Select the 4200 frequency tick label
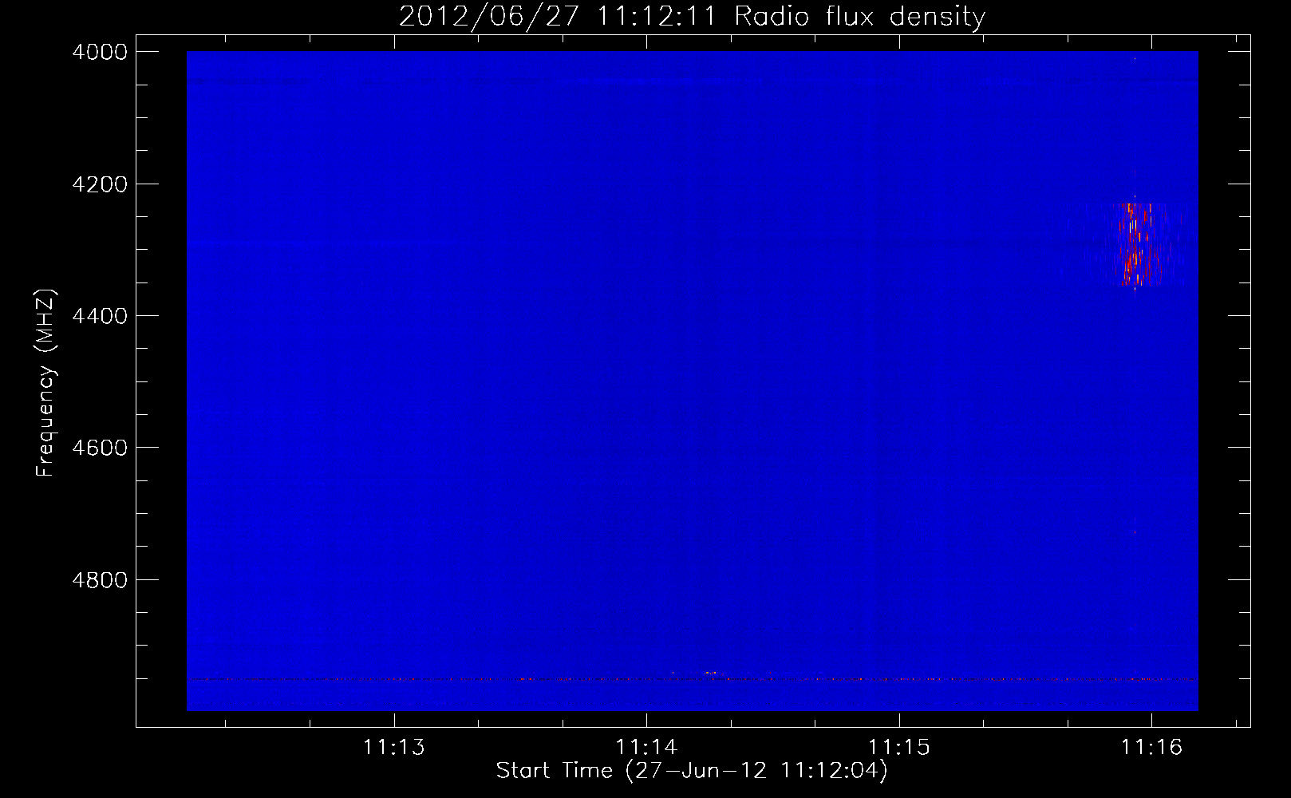The width and height of the screenshot is (1291, 798). pos(100,184)
